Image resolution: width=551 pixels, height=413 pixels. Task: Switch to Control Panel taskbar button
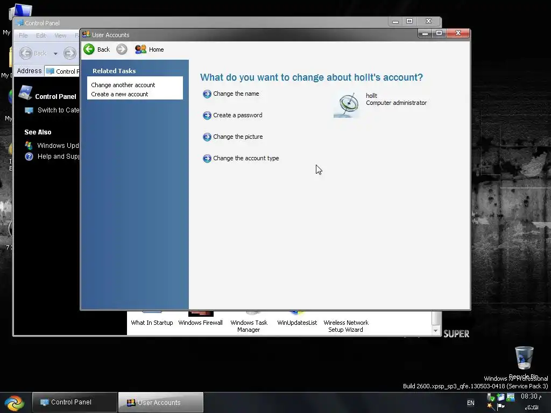click(74, 402)
